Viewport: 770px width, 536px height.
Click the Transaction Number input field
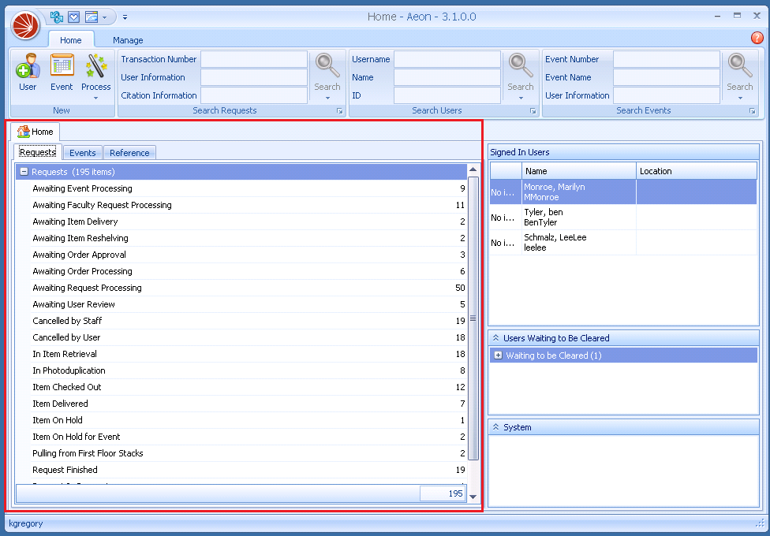click(253, 59)
